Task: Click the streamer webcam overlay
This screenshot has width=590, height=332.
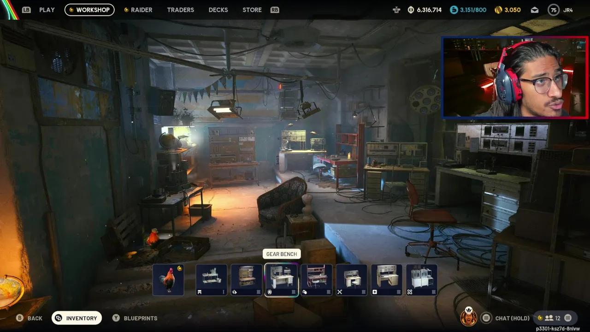Action: coord(515,77)
